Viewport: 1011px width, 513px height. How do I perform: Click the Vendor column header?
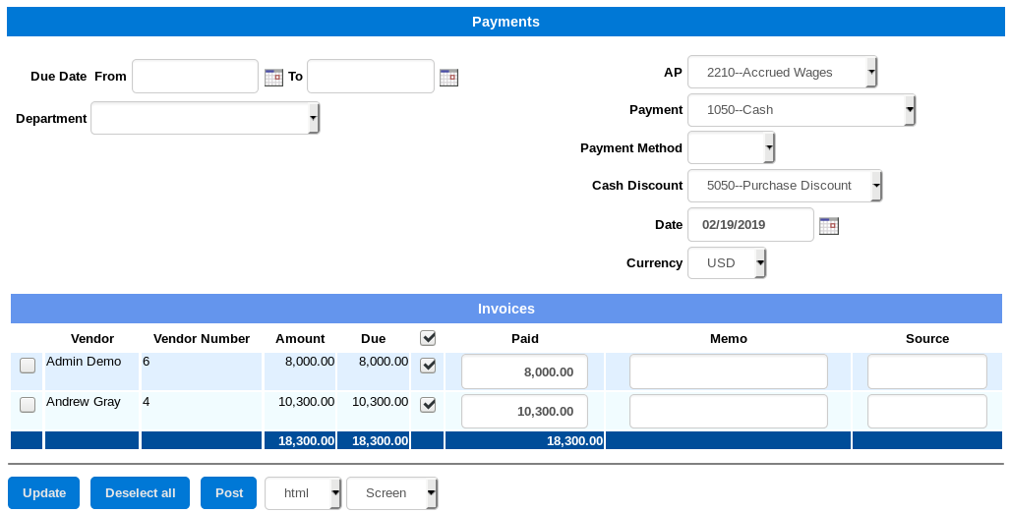(92, 339)
